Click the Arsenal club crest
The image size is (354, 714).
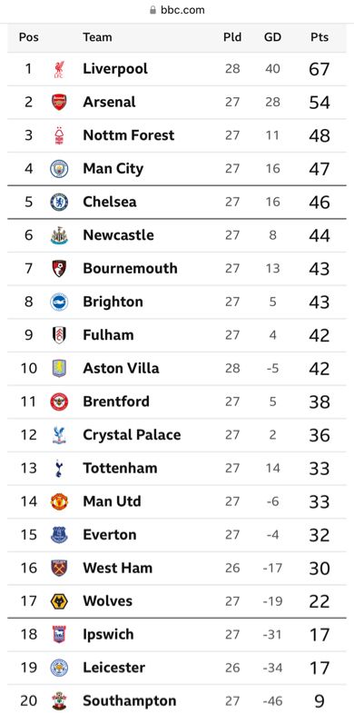59,102
